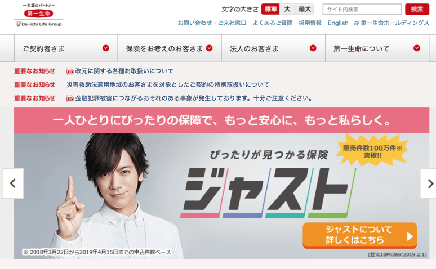Open お問い合わせ・ご来社窓口 link
The height and width of the screenshot is (269, 436).
pos(212,23)
